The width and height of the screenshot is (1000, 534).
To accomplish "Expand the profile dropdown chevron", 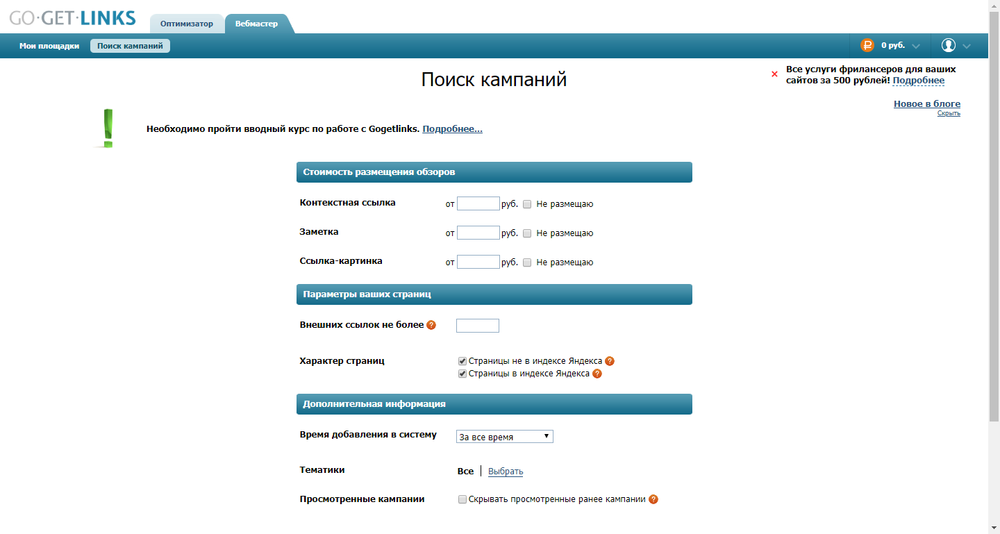I will tap(967, 45).
